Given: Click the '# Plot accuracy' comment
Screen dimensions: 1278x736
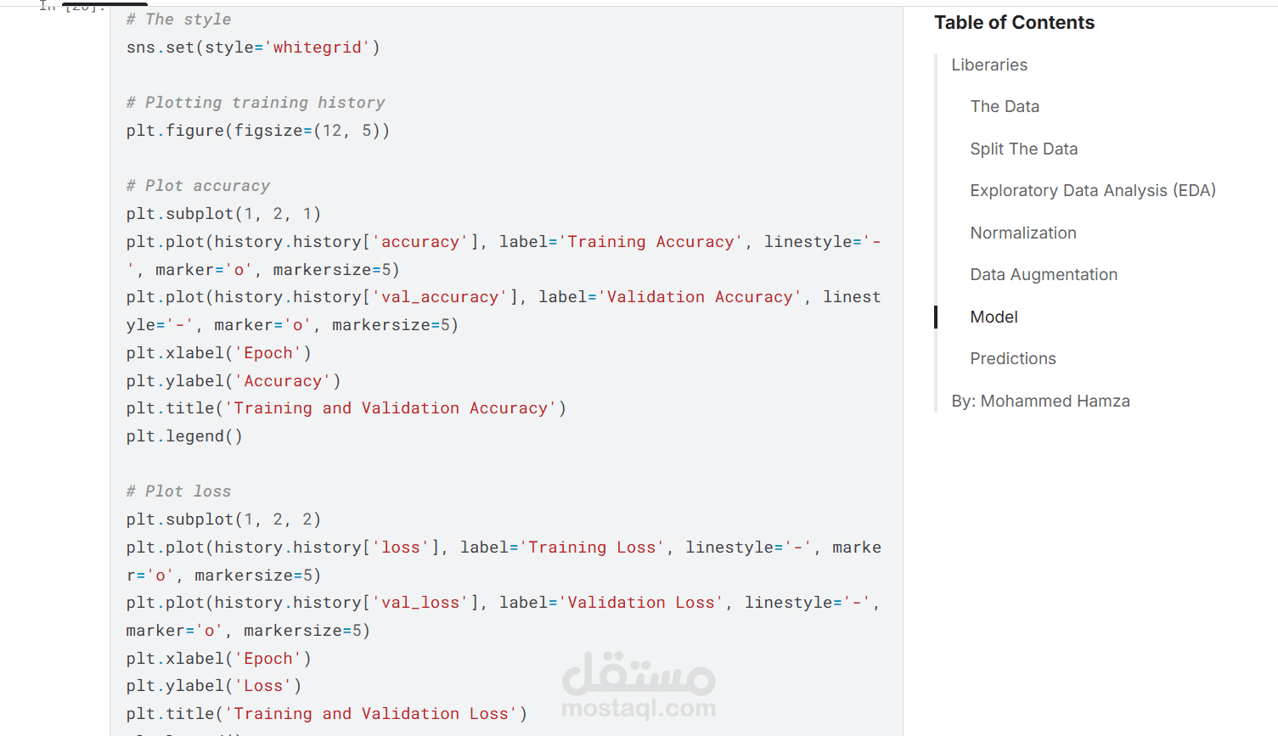Looking at the screenshot, I should point(198,186).
